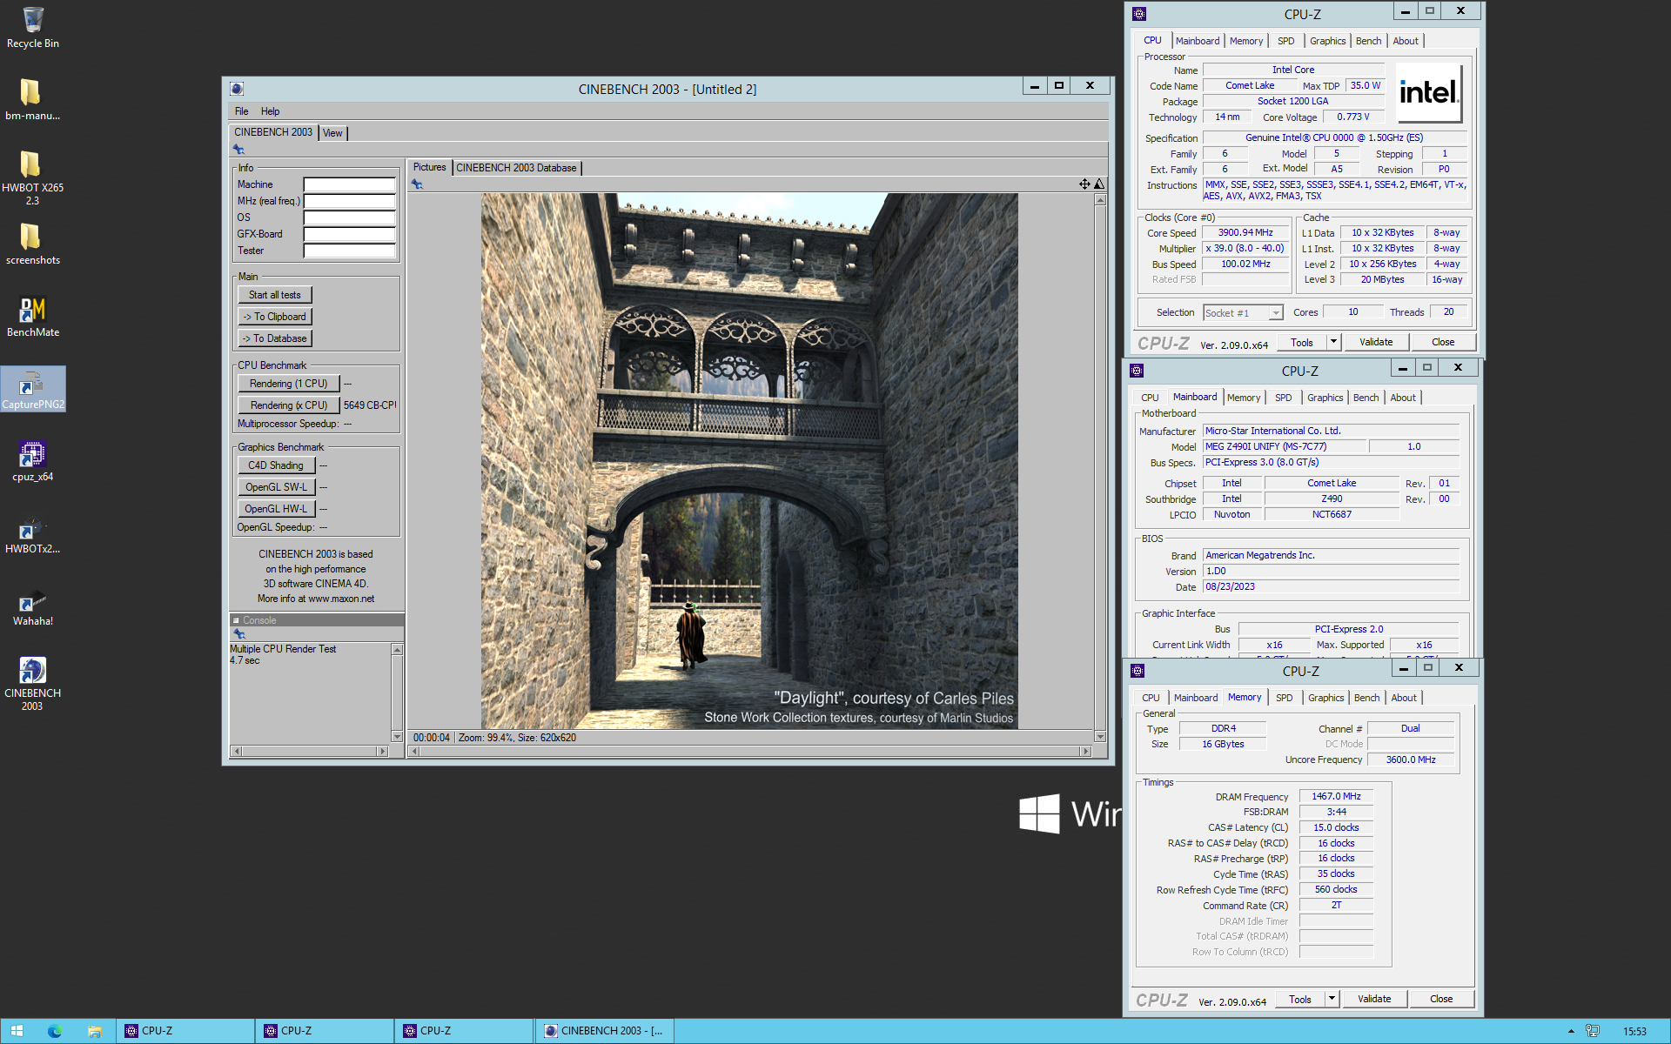Open the Help menu in CINEBENCH
This screenshot has width=1671, height=1044.
[x=270, y=111]
